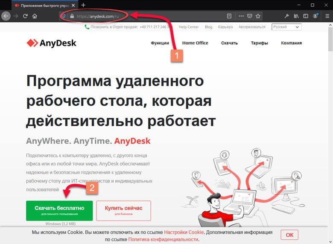Open the Русский language dropdown

pyautogui.click(x=286, y=27)
